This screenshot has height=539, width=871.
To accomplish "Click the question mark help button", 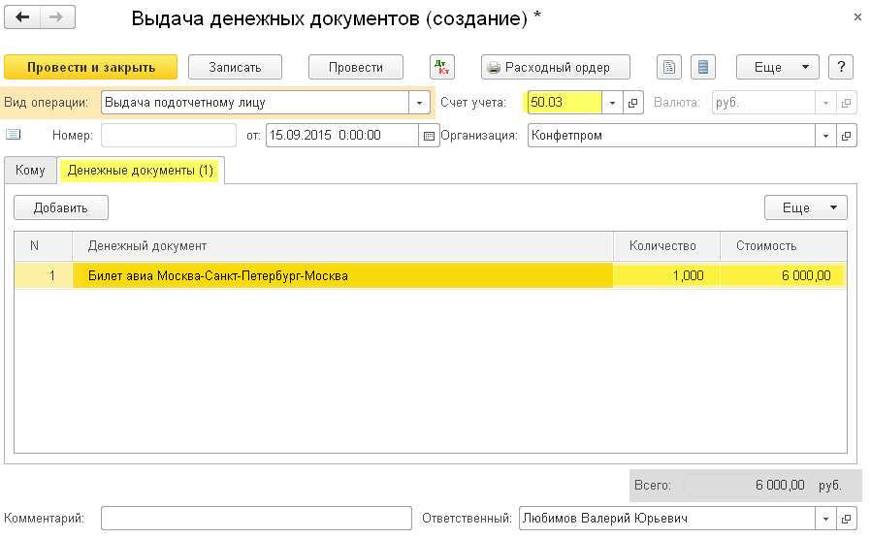I will pos(841,67).
